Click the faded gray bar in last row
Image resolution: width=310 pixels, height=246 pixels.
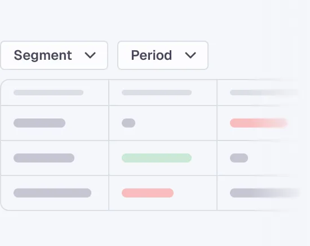265,193
